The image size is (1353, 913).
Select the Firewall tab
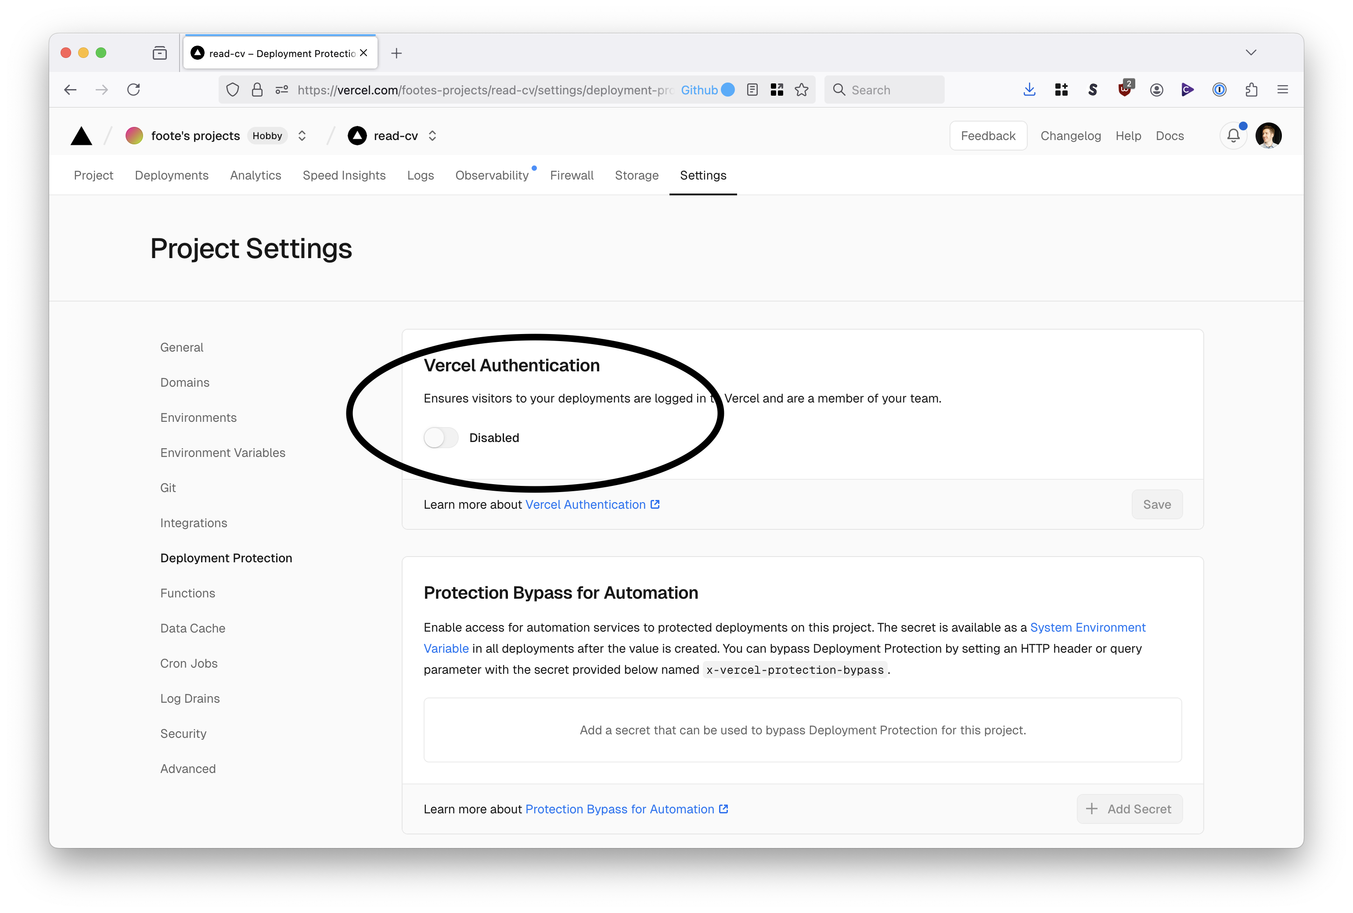(572, 175)
